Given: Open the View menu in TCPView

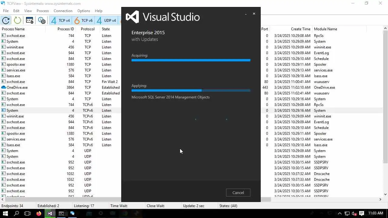Looking at the screenshot, I should click(28, 11).
